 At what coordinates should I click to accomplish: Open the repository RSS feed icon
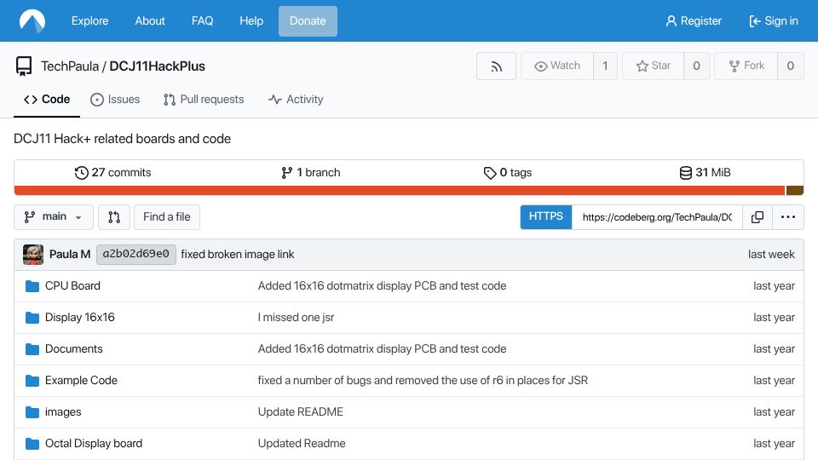click(x=496, y=66)
